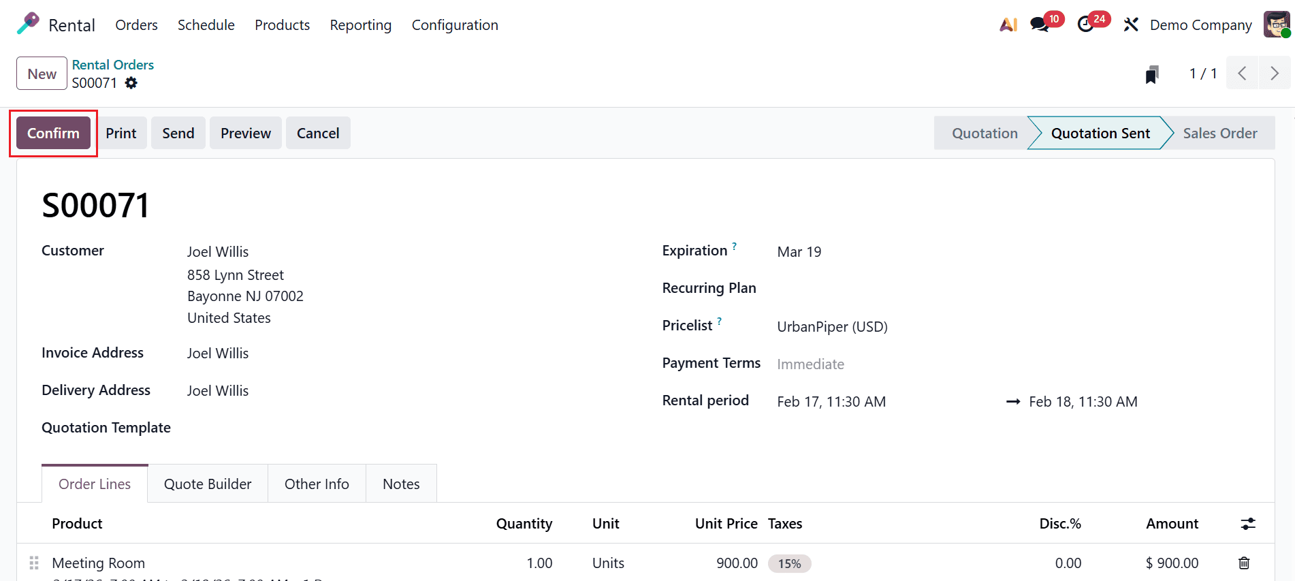Click the wrench and screwdriver tools icon
Screen dimensions: 1295x581
coord(1131,25)
